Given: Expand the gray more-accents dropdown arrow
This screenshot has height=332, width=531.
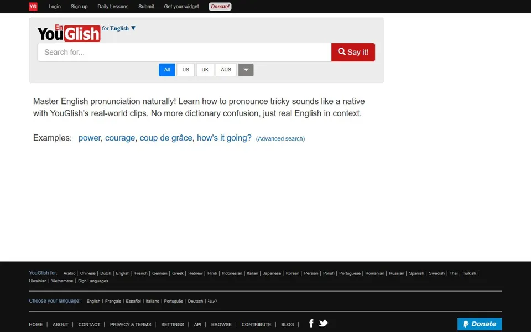Looking at the screenshot, I should tap(246, 70).
